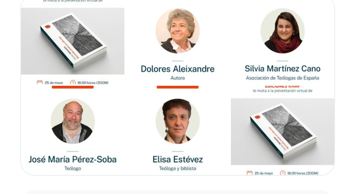Click the clock icon in the bottom-right card

coord(283,173)
